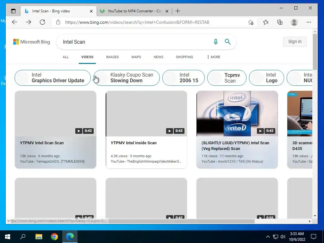This screenshot has width=324, height=243.
Task: Show hidden system tray icons
Action: point(268,237)
